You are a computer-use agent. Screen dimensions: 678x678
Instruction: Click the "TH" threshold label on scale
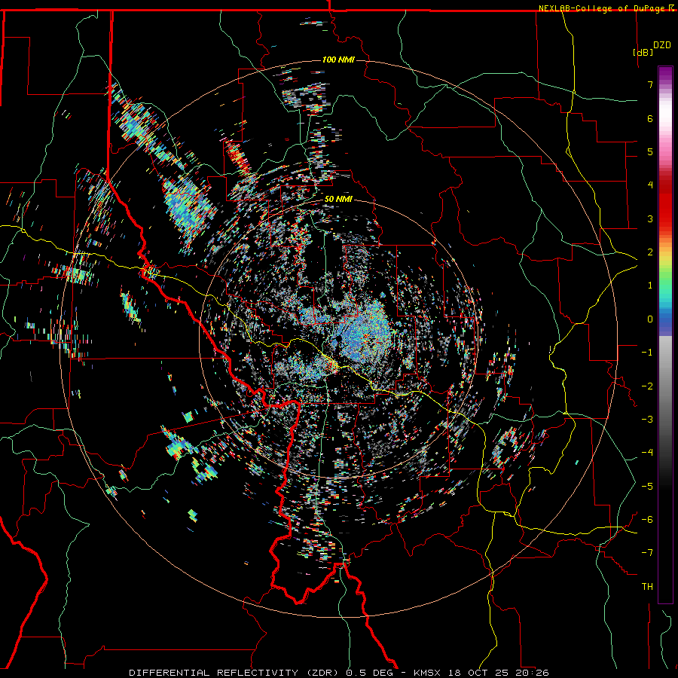click(647, 587)
